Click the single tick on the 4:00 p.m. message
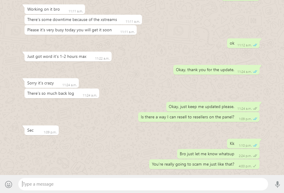The image size is (284, 193). [254, 166]
